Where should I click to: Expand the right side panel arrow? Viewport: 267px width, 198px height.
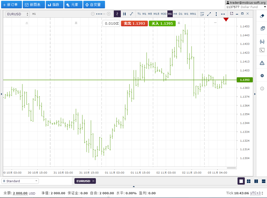point(255,94)
